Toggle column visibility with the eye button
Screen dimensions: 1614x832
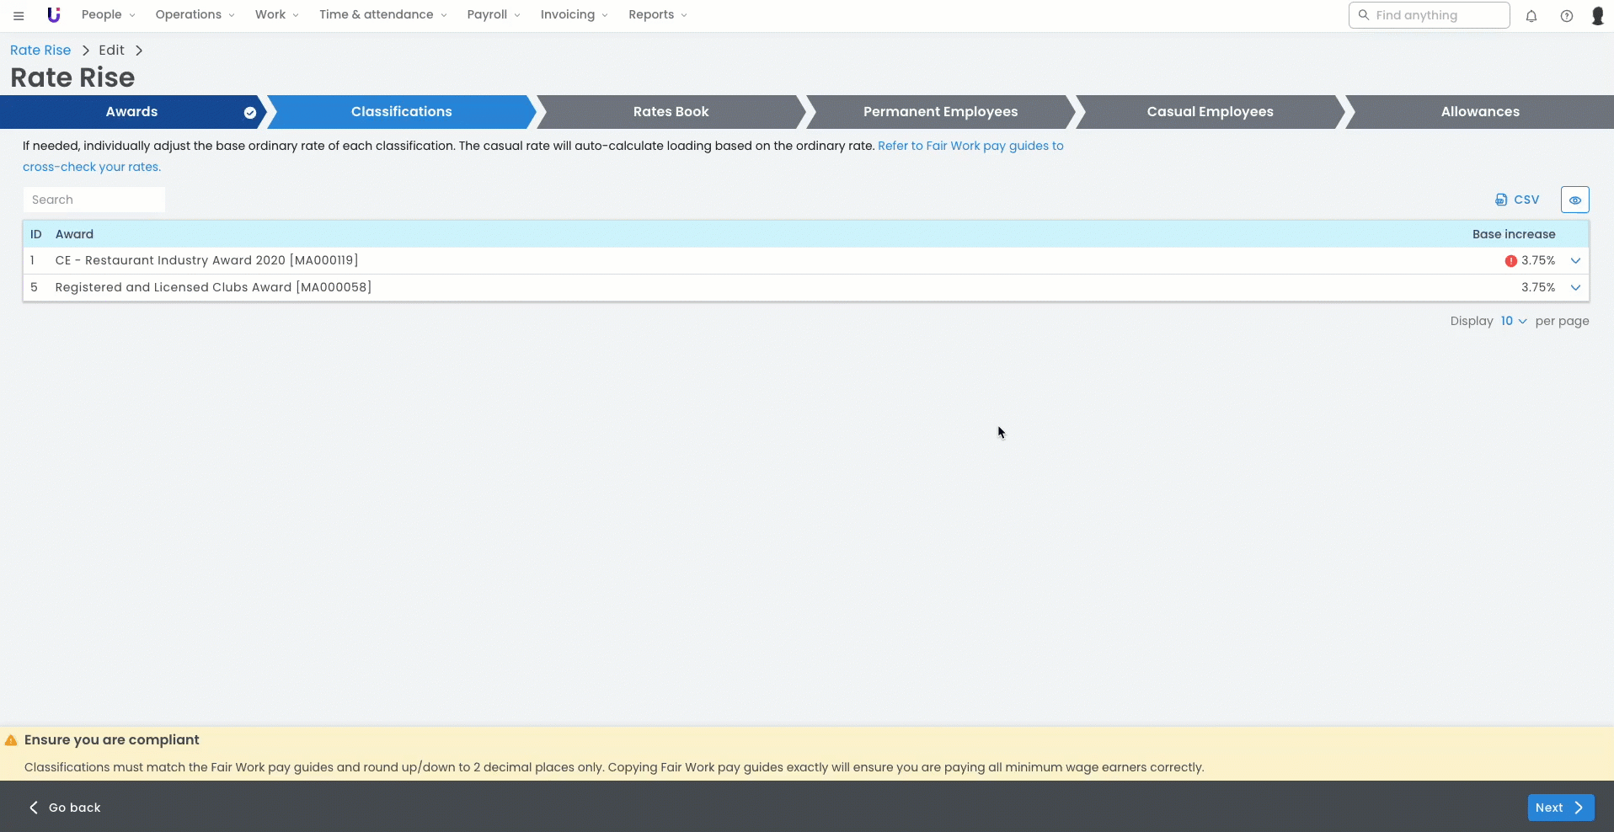[x=1574, y=200]
